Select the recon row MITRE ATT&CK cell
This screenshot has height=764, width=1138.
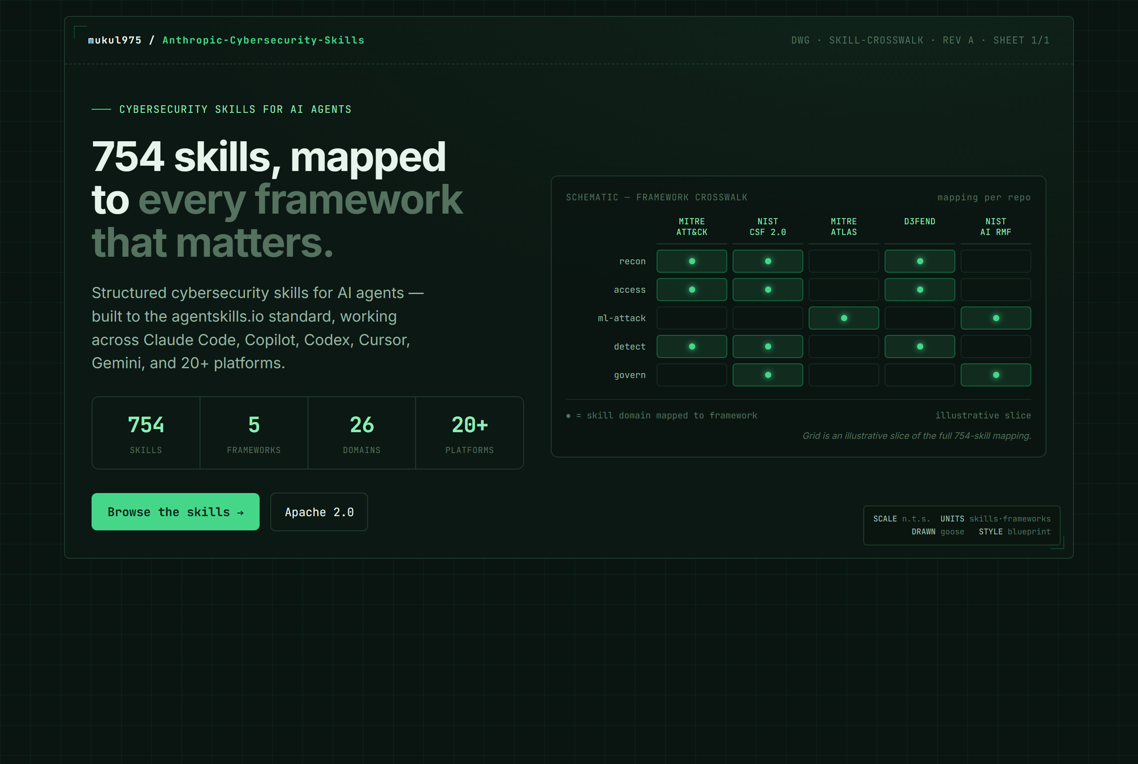click(691, 261)
